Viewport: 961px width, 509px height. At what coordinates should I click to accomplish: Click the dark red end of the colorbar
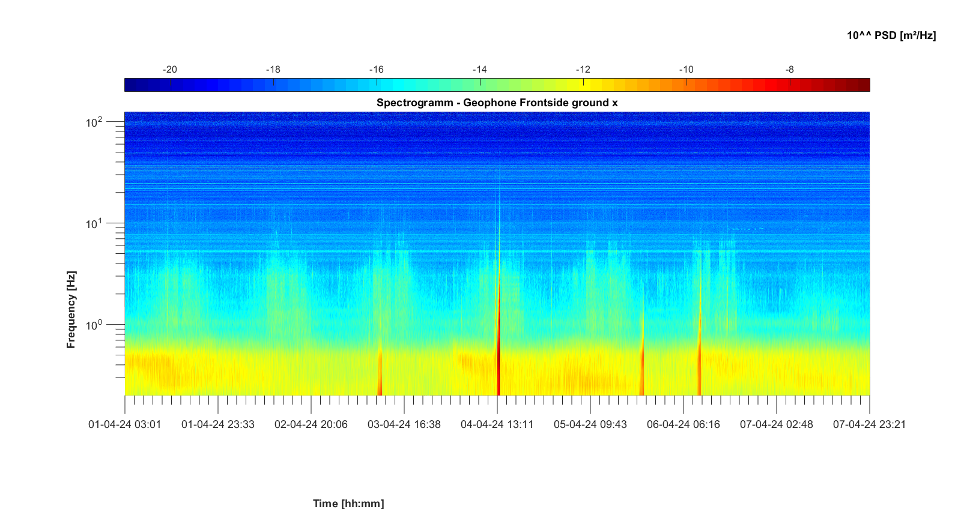[x=864, y=85]
